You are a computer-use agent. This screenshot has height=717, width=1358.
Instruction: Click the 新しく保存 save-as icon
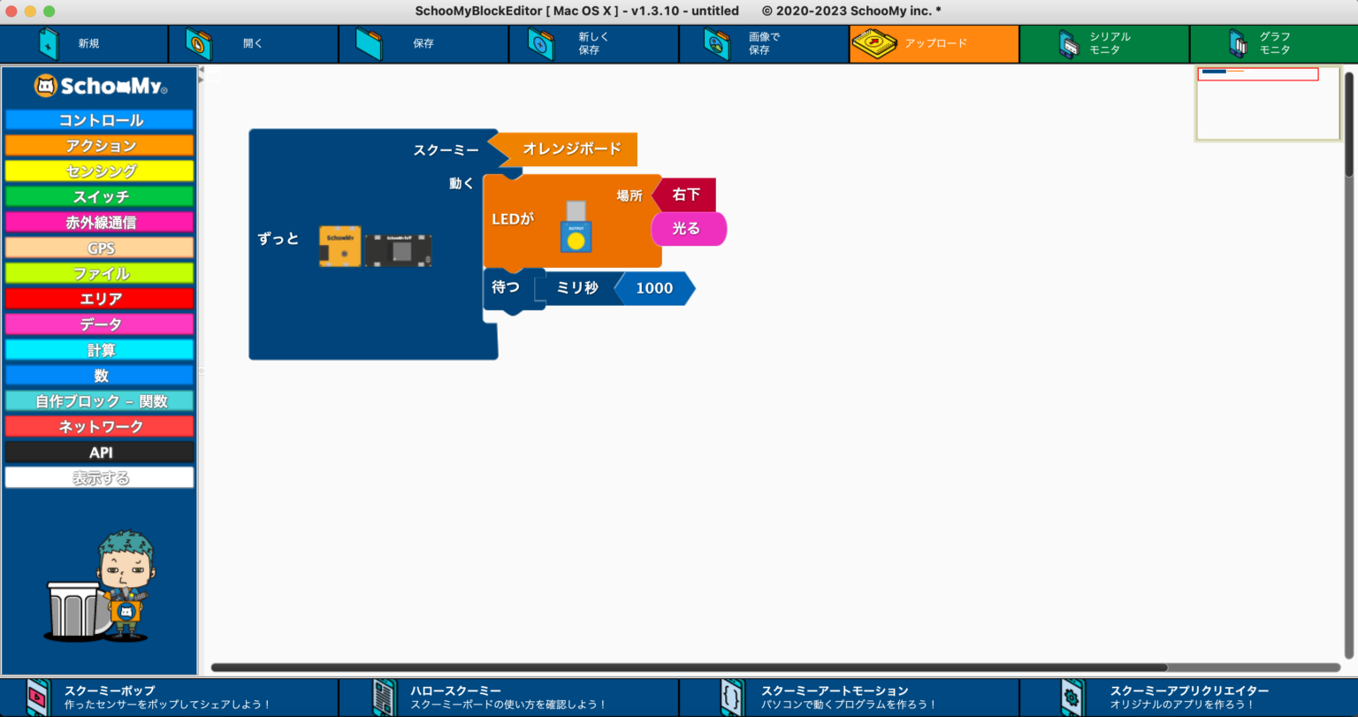click(541, 43)
